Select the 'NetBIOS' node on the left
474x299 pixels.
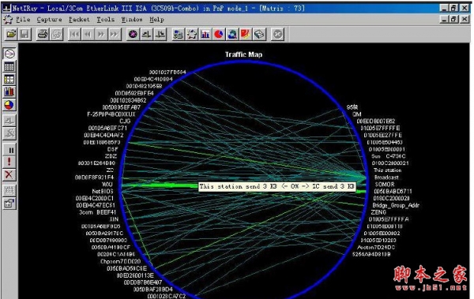point(103,191)
